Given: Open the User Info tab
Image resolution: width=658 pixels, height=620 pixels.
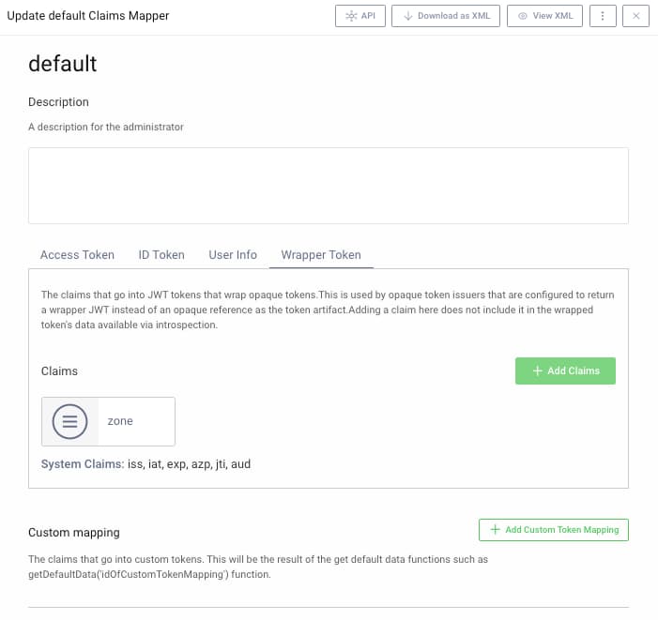Looking at the screenshot, I should [x=233, y=254].
